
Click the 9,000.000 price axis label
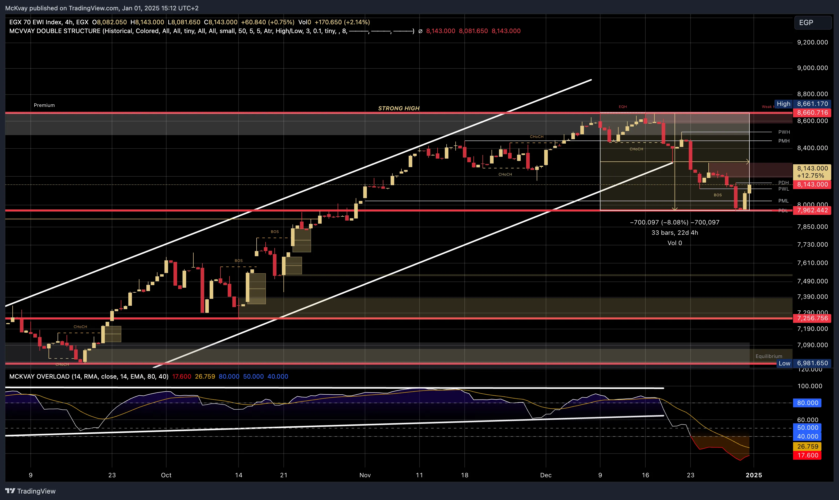pyautogui.click(x=812, y=68)
